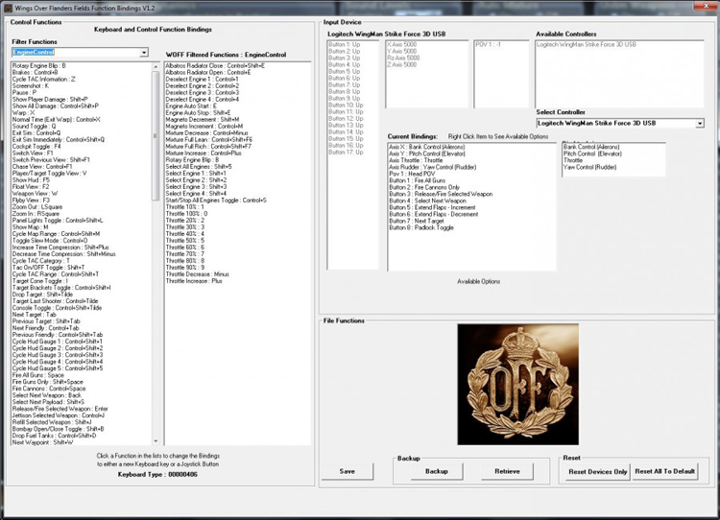The height and width of the screenshot is (520, 720).
Task: Select 'Cockpit Toggle : F4'
Action: click(x=36, y=147)
